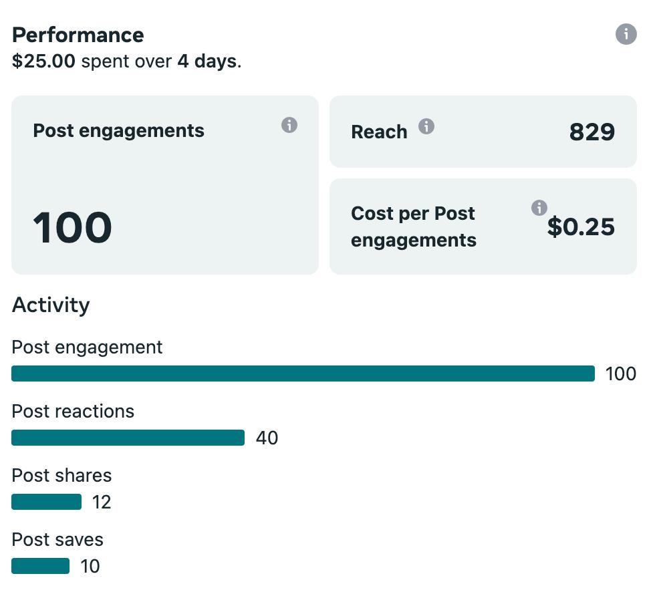Click the Post saves label
The width and height of the screenshot is (651, 596).
click(57, 539)
